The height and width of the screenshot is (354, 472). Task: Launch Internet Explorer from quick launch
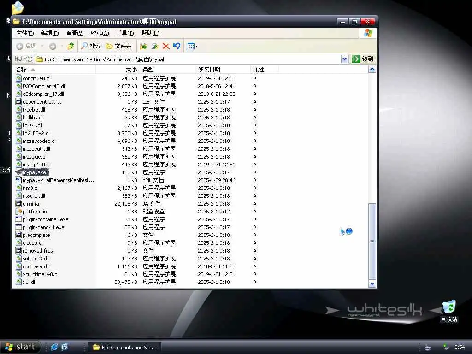[x=54, y=347]
